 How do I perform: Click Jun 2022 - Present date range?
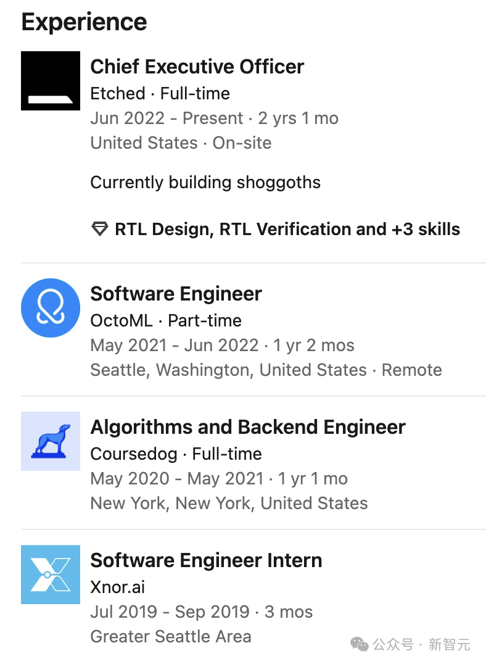click(167, 118)
